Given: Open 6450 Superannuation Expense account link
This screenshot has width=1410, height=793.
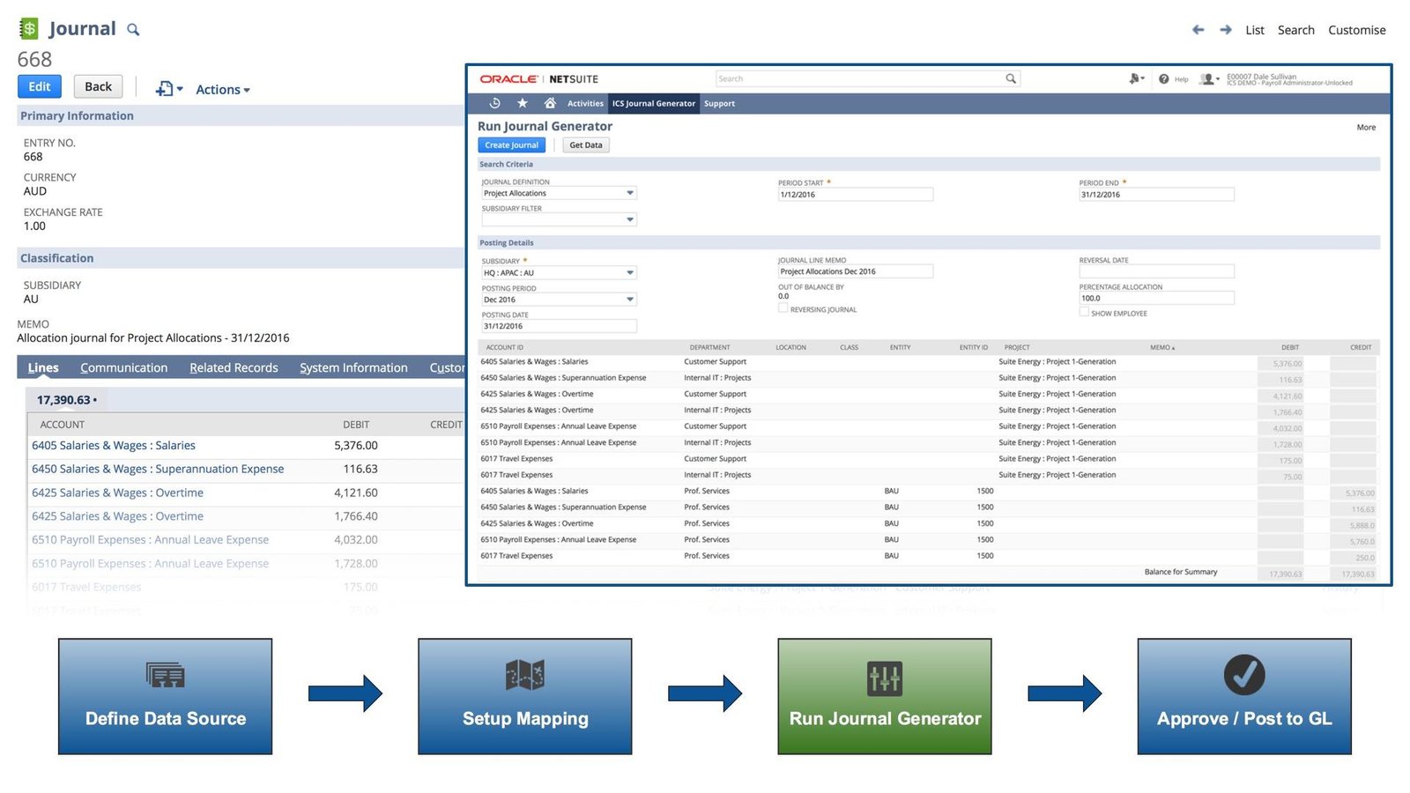Looking at the screenshot, I should click(x=158, y=470).
